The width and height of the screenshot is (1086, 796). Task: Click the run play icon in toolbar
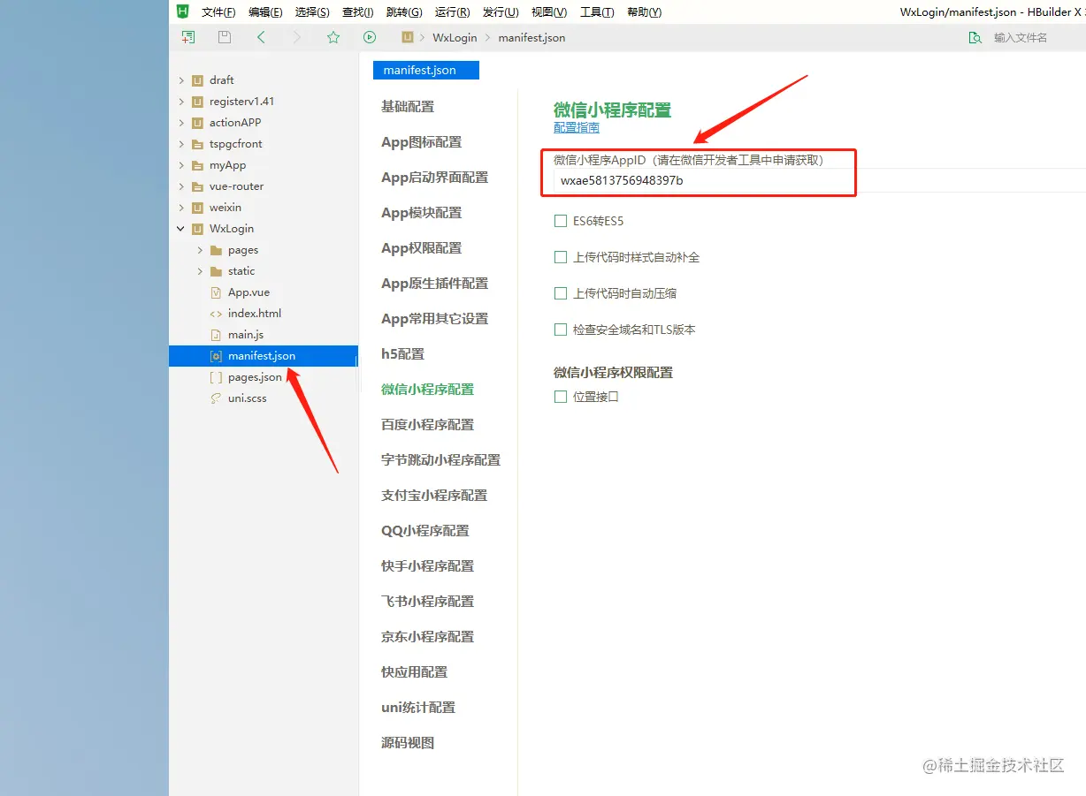(370, 37)
